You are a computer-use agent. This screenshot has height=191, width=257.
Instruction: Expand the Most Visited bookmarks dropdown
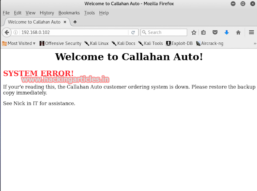click(x=19, y=43)
